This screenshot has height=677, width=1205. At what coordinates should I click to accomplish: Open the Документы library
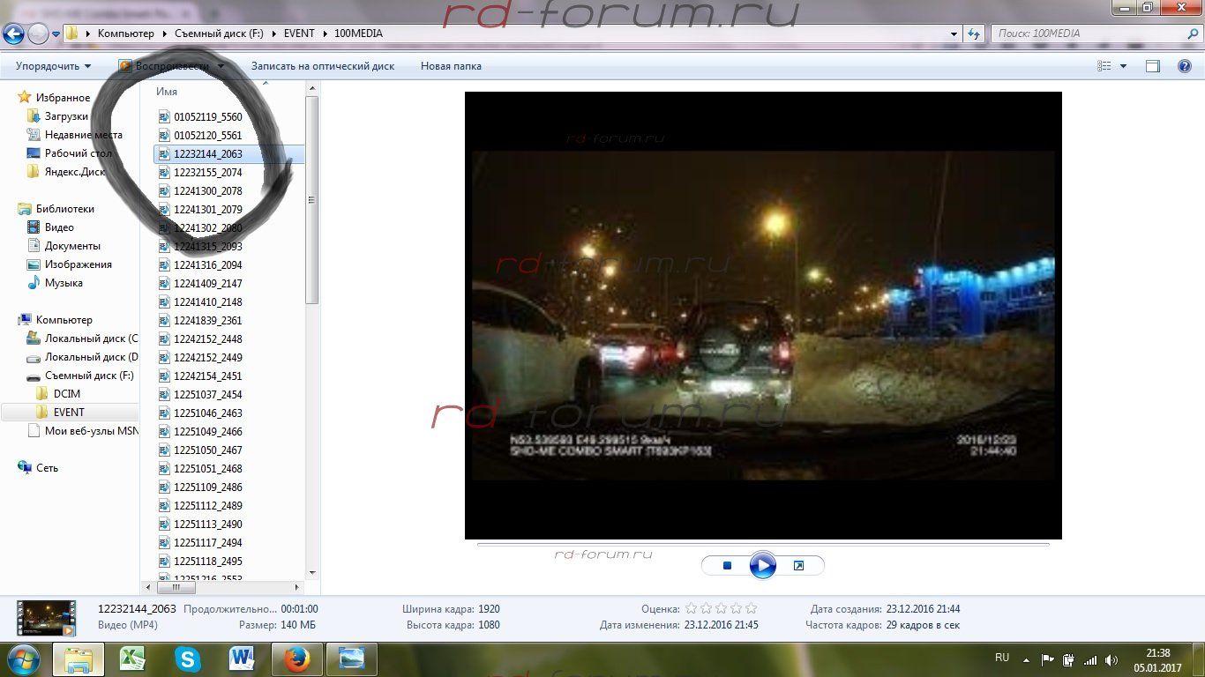click(72, 246)
